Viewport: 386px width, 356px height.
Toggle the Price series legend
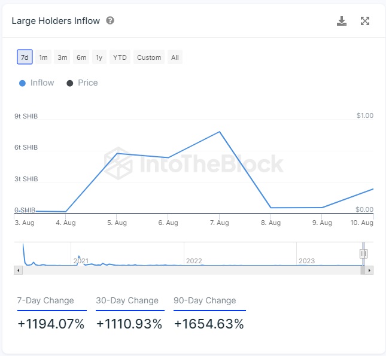pyautogui.click(x=82, y=83)
